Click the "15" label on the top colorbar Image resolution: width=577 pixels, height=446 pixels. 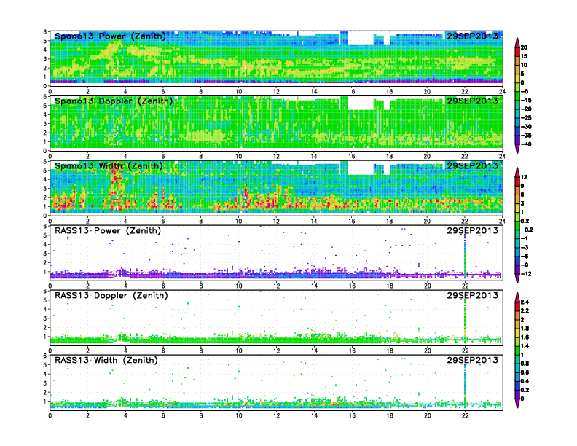coord(524,56)
